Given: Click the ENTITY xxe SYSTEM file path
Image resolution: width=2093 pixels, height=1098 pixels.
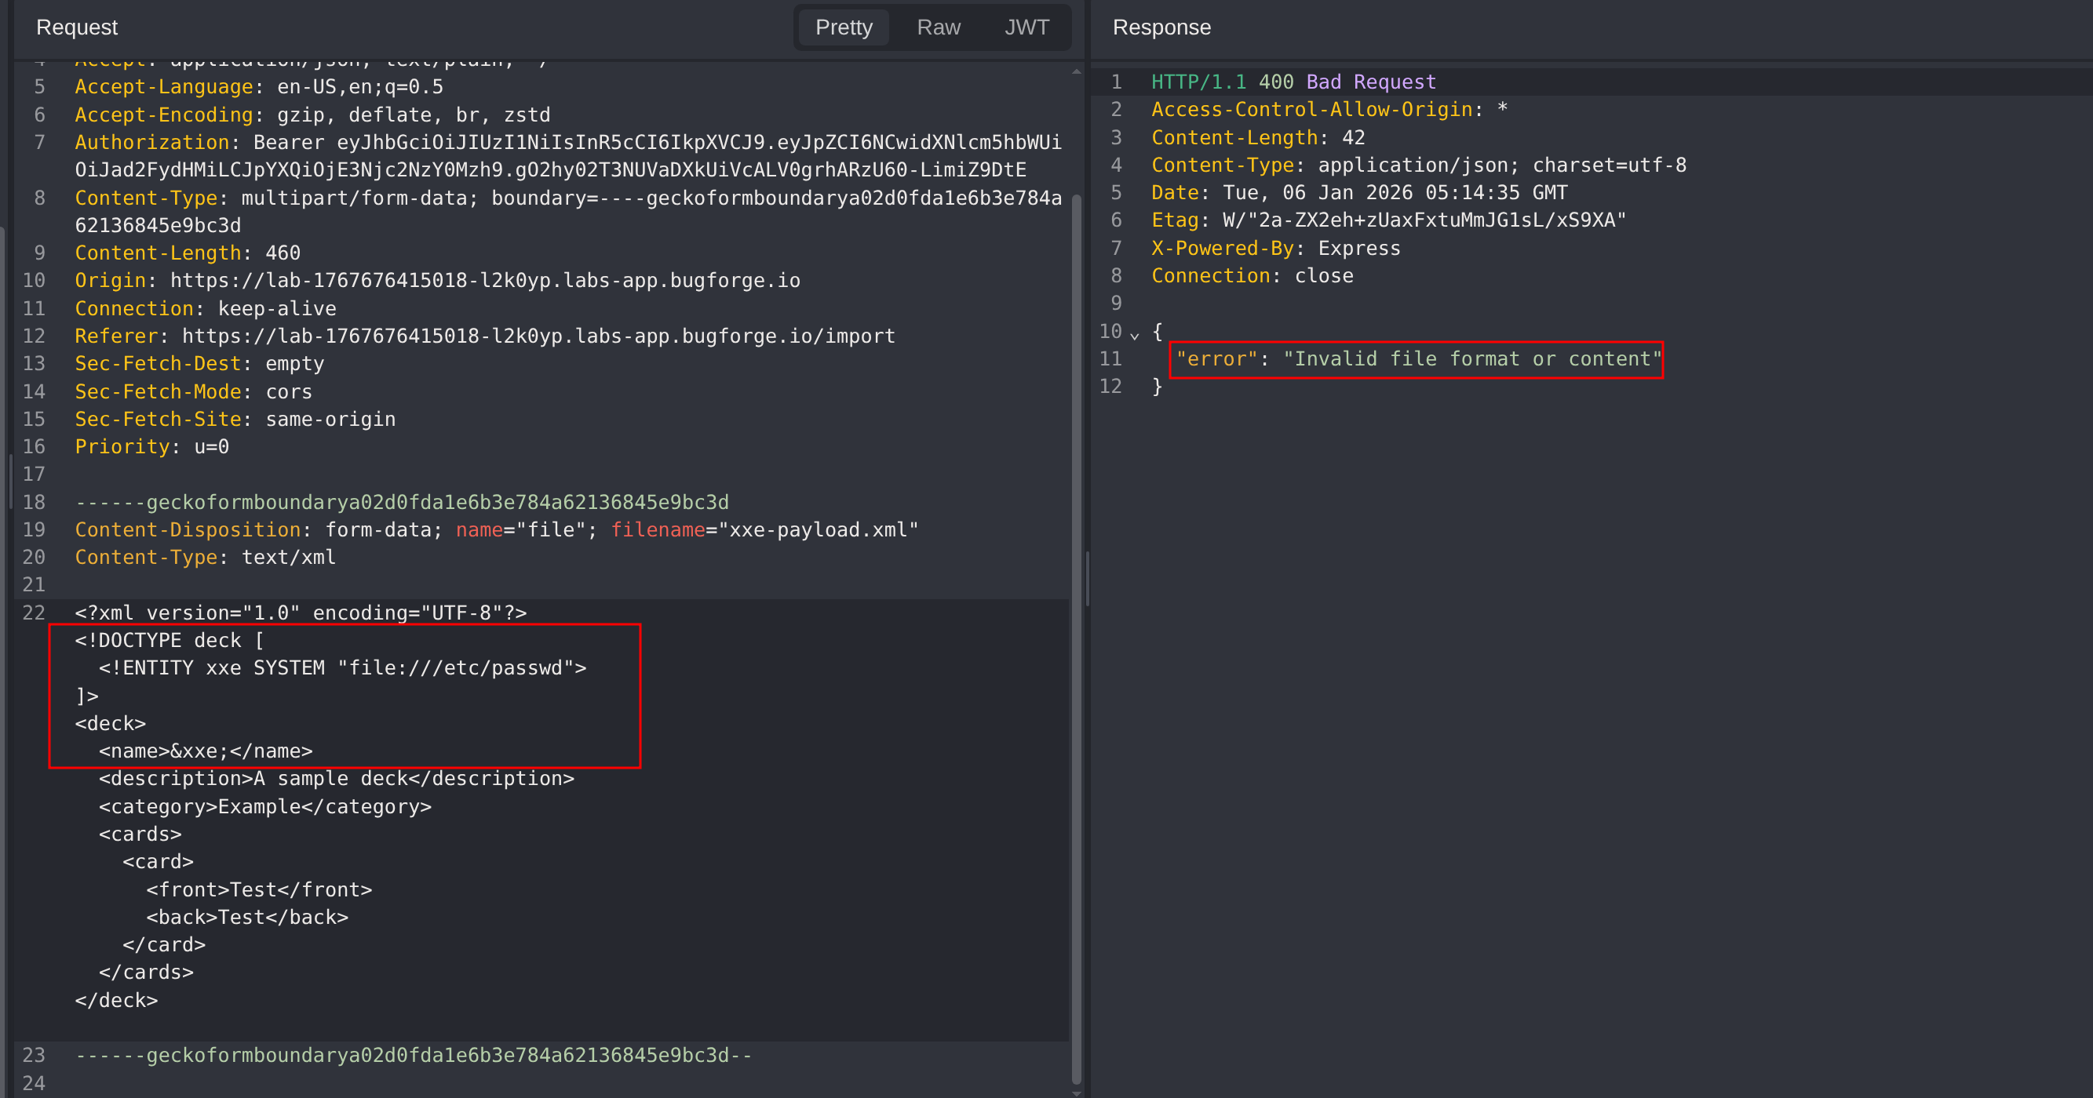Looking at the screenshot, I should click(456, 668).
